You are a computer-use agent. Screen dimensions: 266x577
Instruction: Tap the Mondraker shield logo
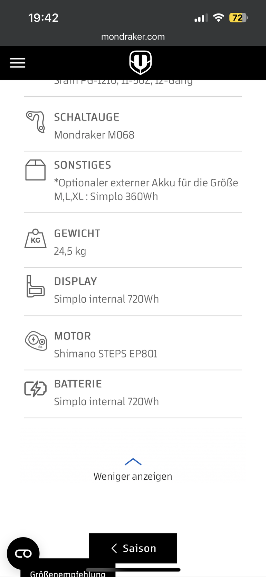pyautogui.click(x=140, y=63)
